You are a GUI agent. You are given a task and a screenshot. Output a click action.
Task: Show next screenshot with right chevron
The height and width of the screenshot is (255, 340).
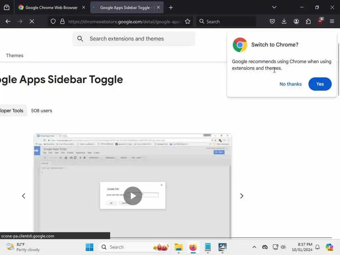tap(242, 196)
